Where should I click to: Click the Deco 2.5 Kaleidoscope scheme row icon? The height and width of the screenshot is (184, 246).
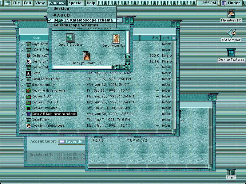[x=28, y=114]
